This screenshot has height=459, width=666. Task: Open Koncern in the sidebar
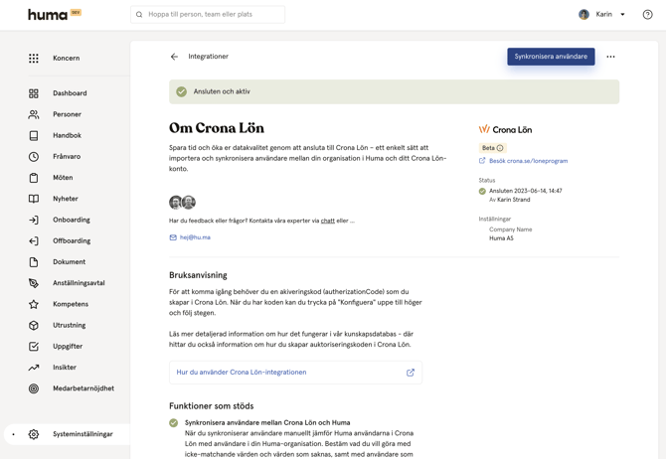(67, 59)
